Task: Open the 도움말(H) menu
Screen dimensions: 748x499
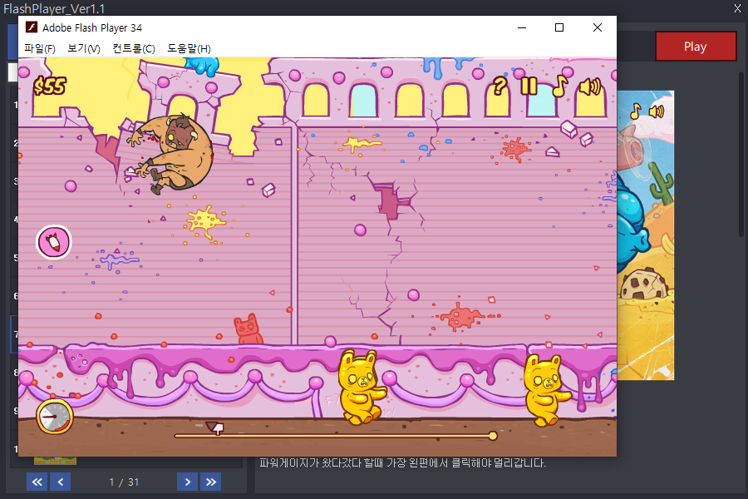Action: (189, 49)
